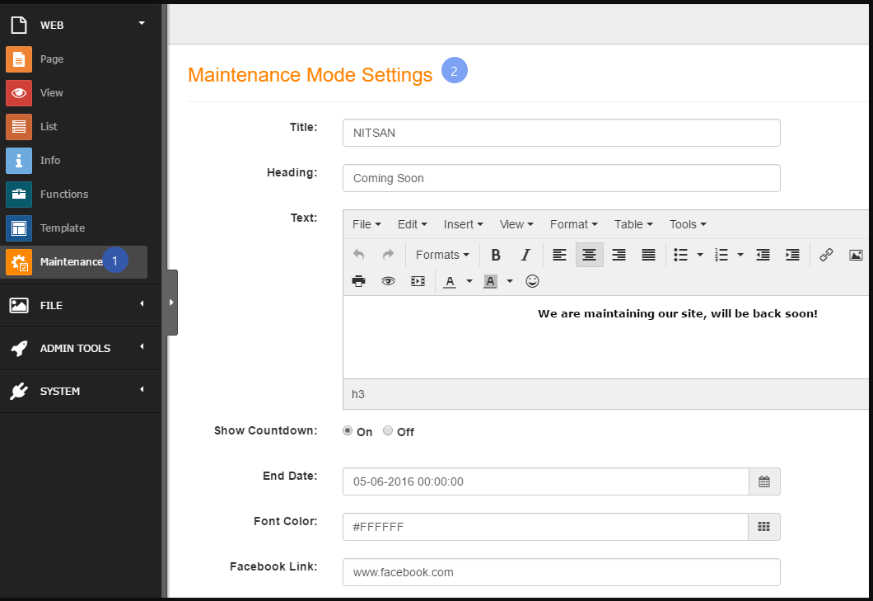Open the editor View menu

click(x=516, y=224)
